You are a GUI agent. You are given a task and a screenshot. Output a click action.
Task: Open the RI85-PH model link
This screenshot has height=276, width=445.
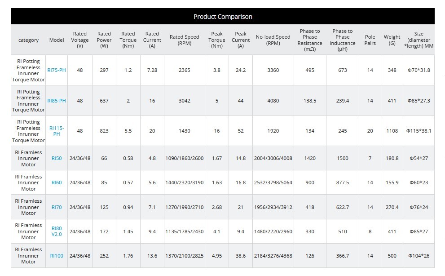point(57,101)
